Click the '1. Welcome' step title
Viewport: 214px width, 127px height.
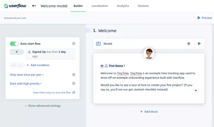click(x=105, y=31)
